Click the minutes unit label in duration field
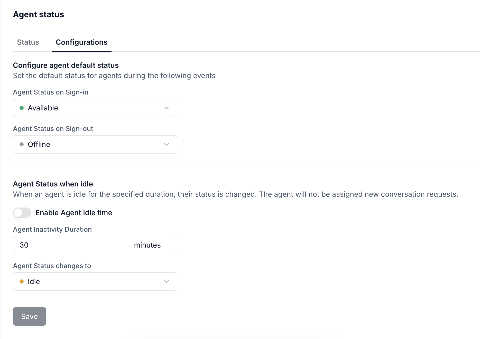Viewport: 480px width, 339px height. pyautogui.click(x=147, y=245)
